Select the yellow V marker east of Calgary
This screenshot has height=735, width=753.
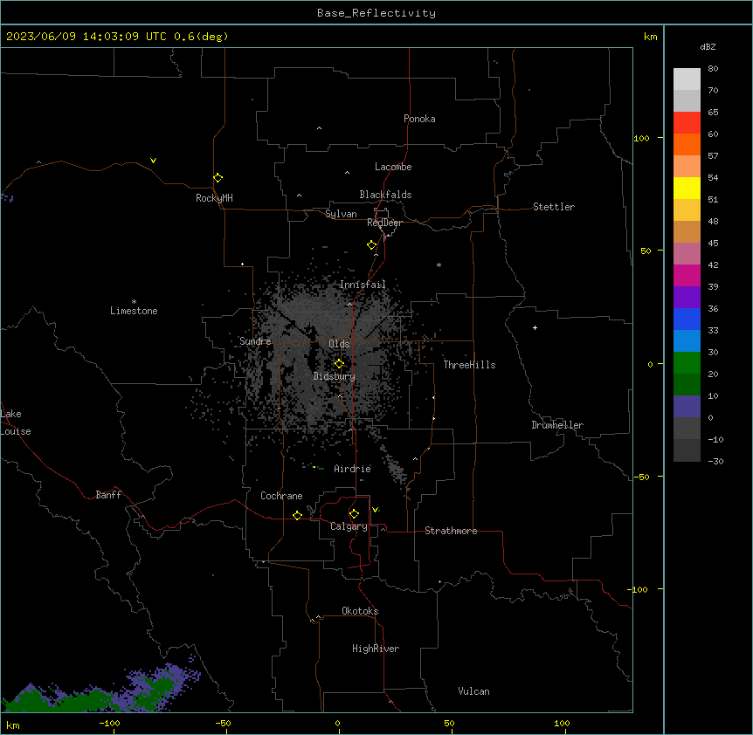(x=375, y=510)
